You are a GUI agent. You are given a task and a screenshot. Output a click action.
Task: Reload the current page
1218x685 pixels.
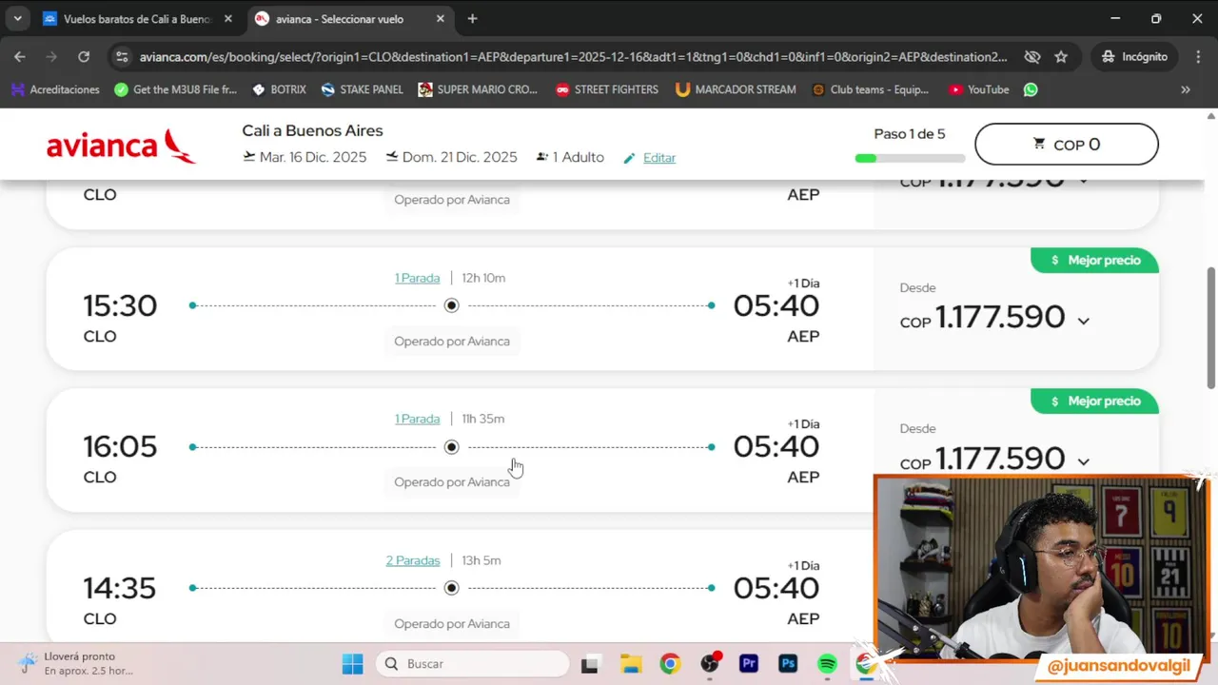coord(84,57)
